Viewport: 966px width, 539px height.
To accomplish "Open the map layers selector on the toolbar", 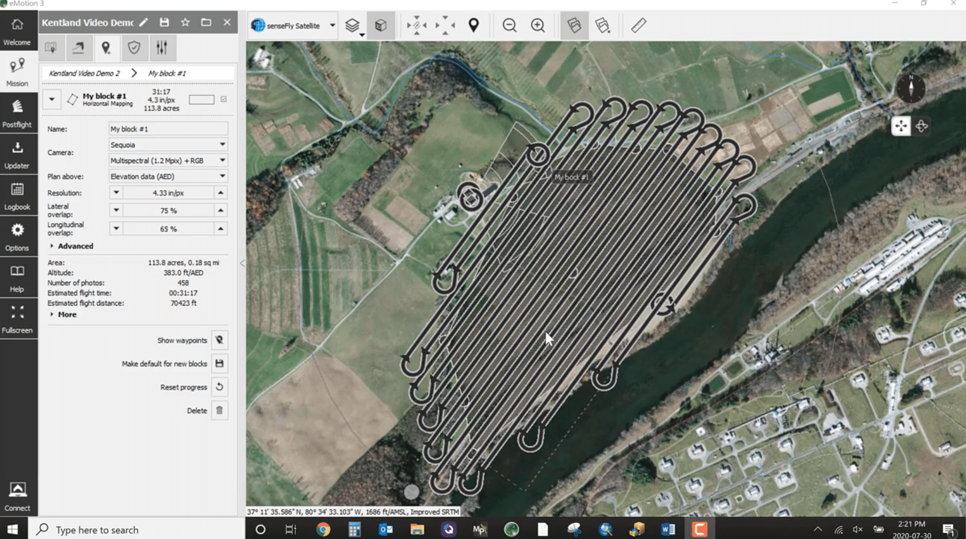I will (x=353, y=25).
